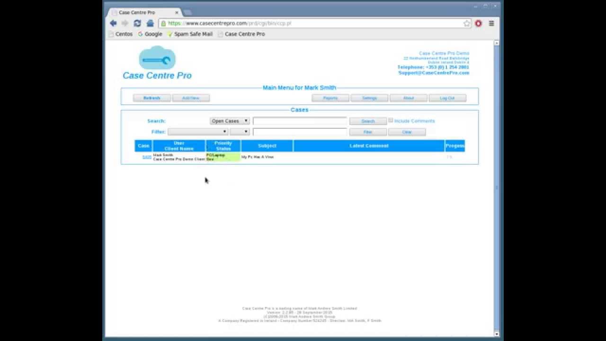
Task: Open the Settings menu button
Action: coord(369,98)
